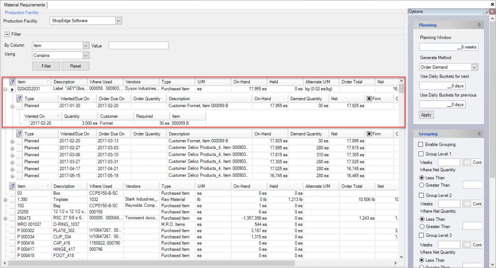Pin the Options panel
This screenshot has width=496, height=268.
(486, 12)
